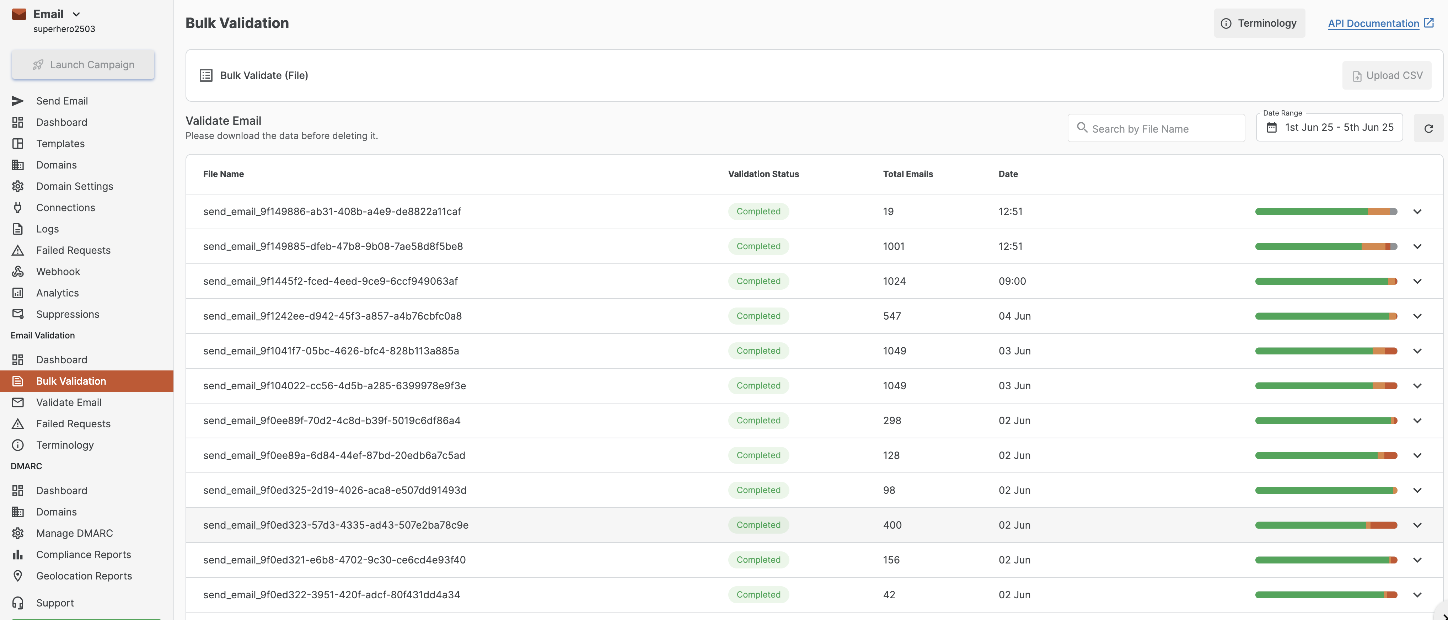Click the calendar icon in Date Range
The height and width of the screenshot is (620, 1448).
click(1271, 128)
